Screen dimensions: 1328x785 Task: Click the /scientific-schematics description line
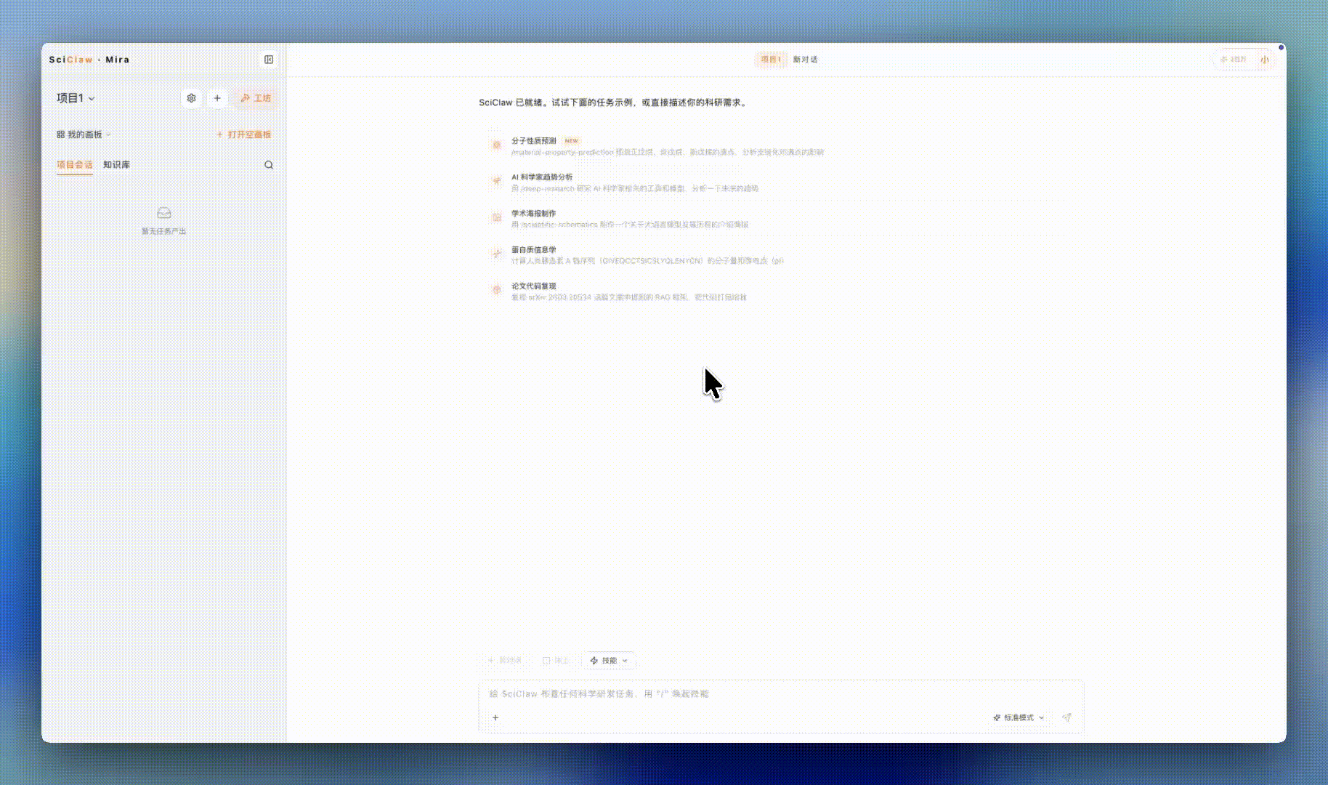[x=630, y=225]
